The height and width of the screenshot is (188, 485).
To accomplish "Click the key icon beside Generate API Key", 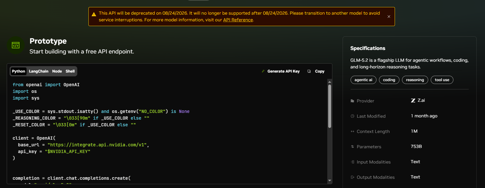I will (x=263, y=71).
